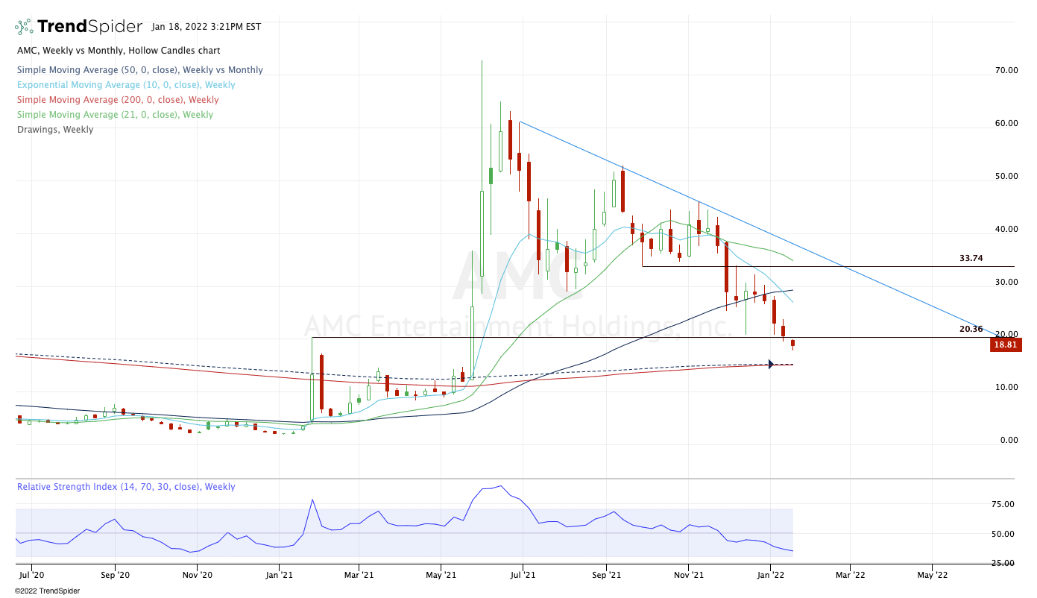Click the Jul '21 date on the time axis
1037x598 pixels.
tap(523, 575)
